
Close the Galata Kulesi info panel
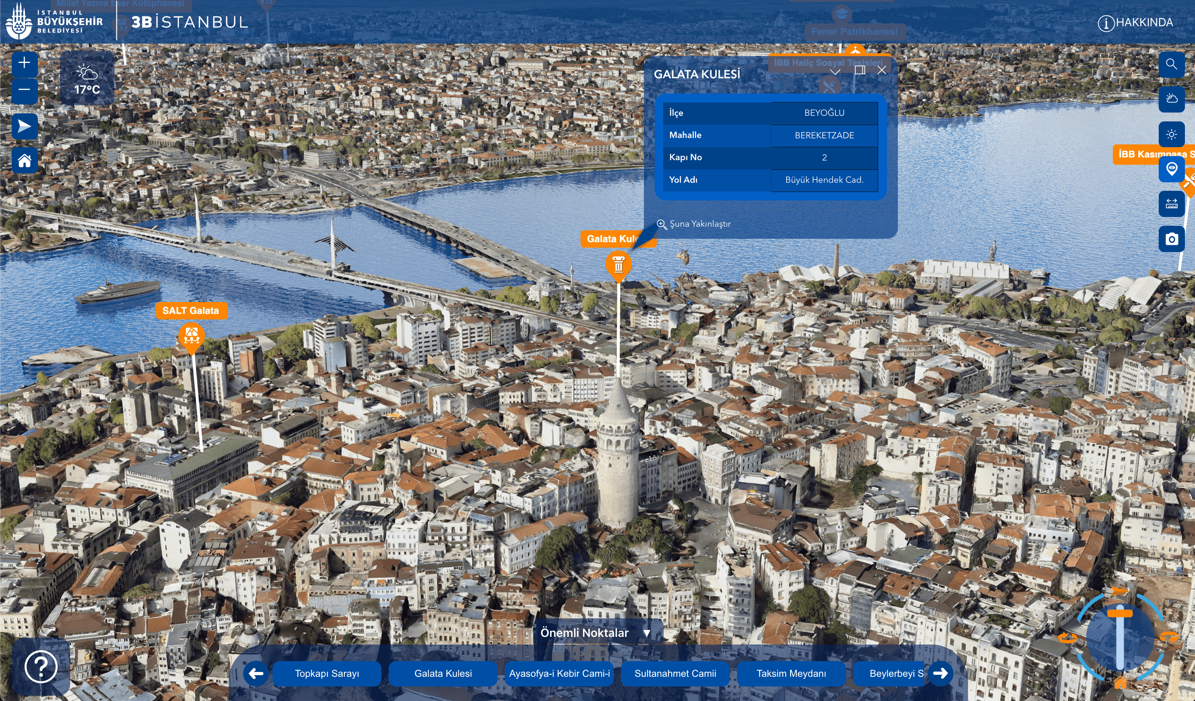(882, 70)
